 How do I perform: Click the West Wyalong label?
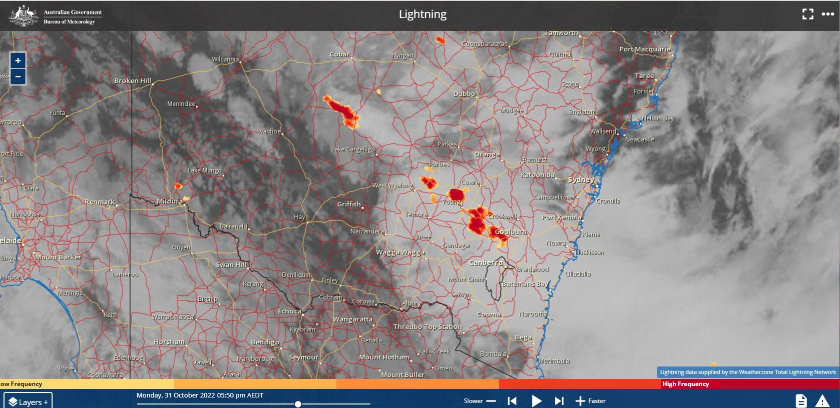click(x=393, y=185)
